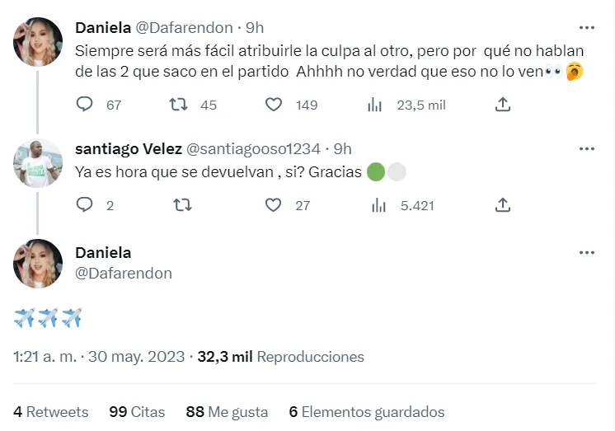Retweet Daniela's tweet with 45 retweets

coord(178,105)
